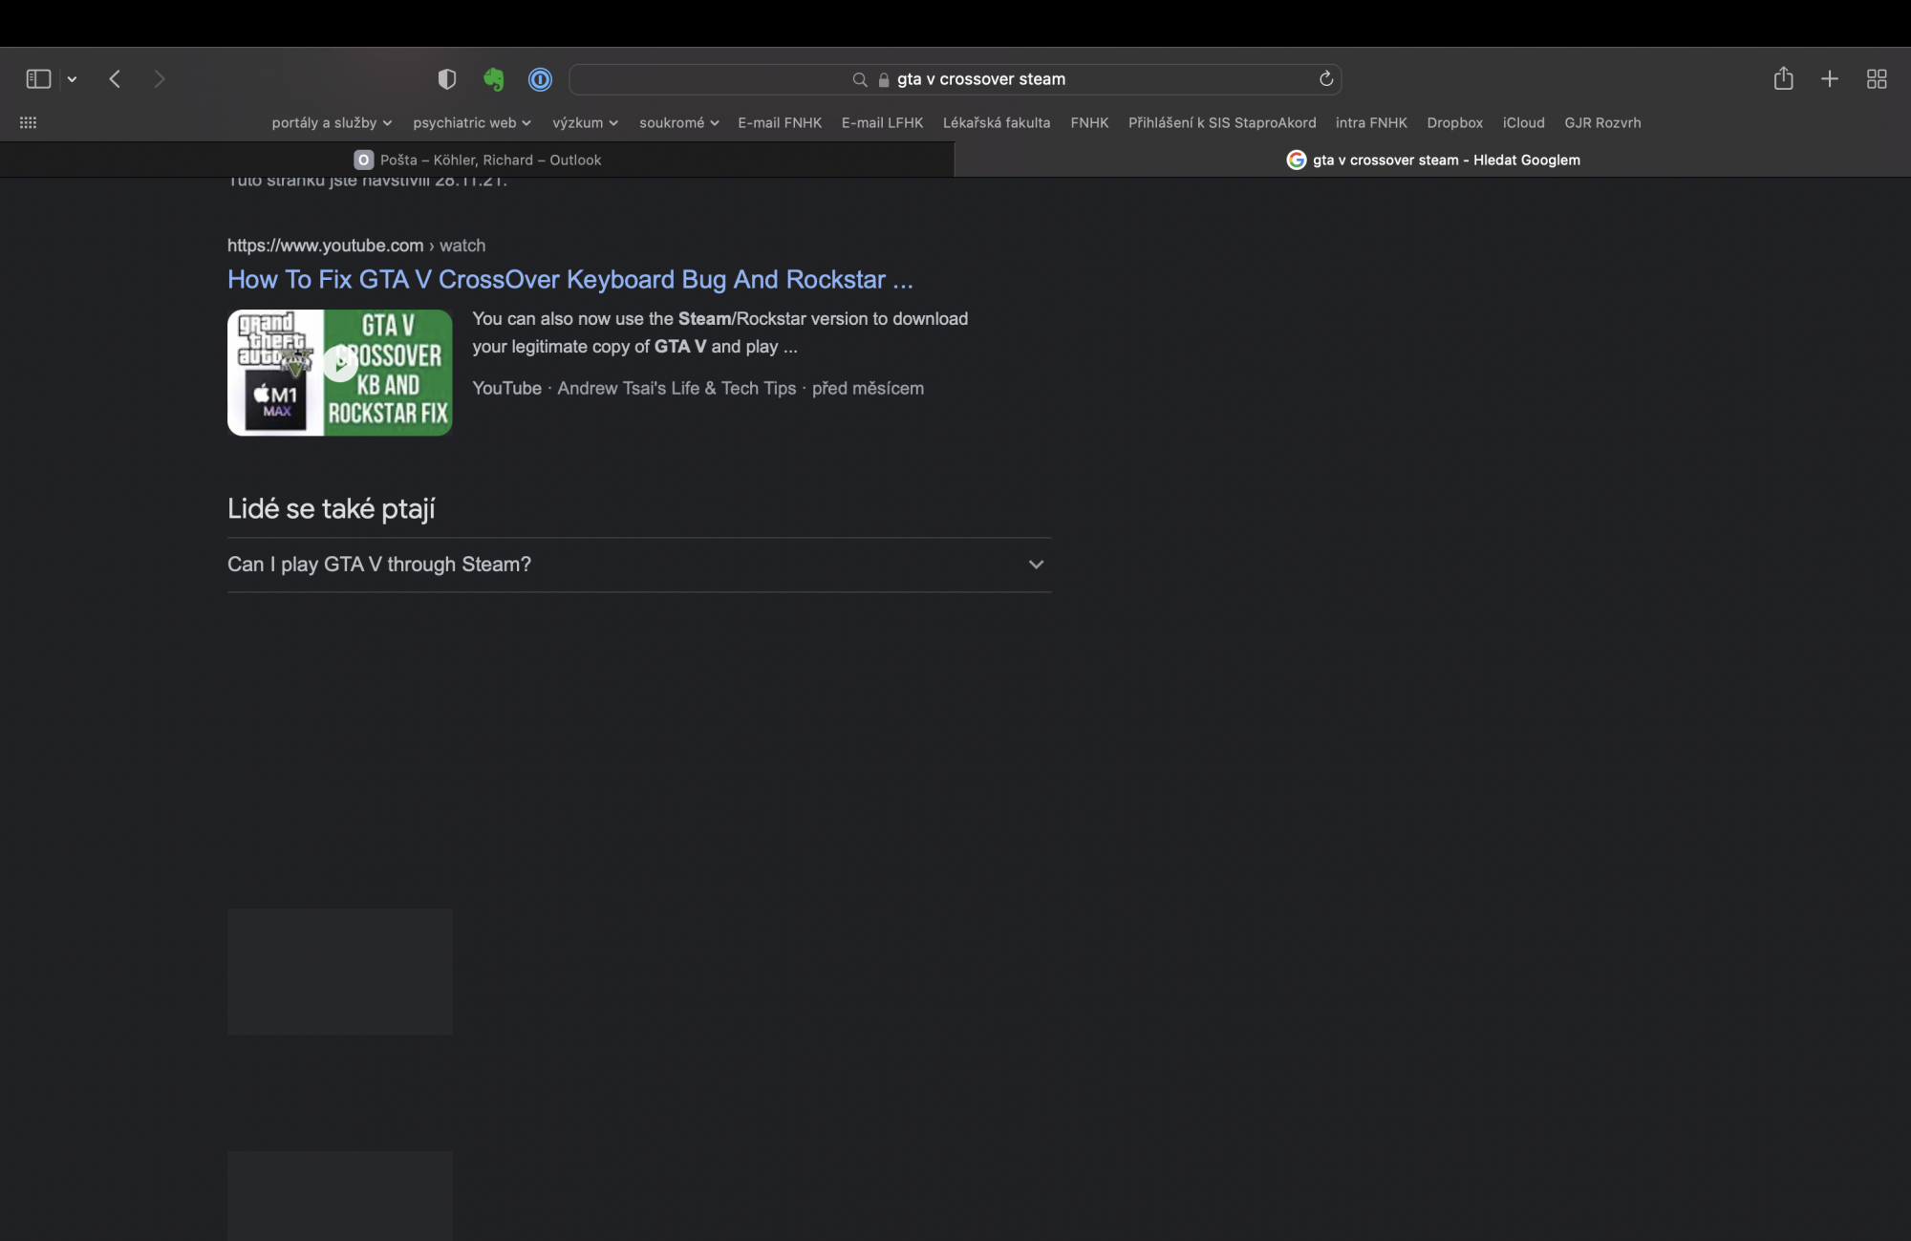
Task: Open the psychiatric web bookmark folder
Action: point(471,122)
